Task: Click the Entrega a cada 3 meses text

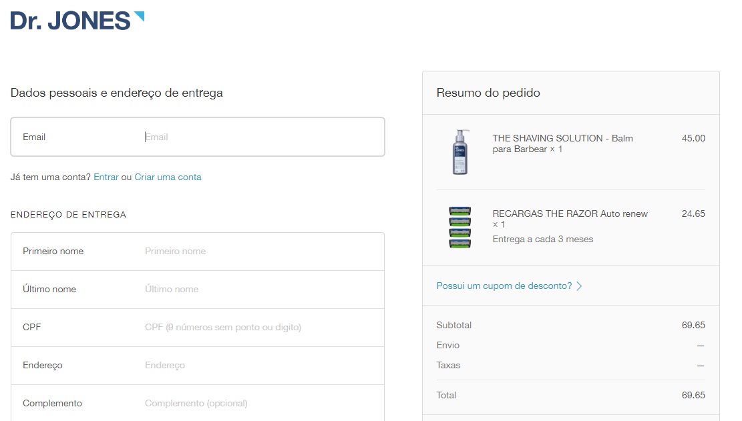Action: [543, 239]
